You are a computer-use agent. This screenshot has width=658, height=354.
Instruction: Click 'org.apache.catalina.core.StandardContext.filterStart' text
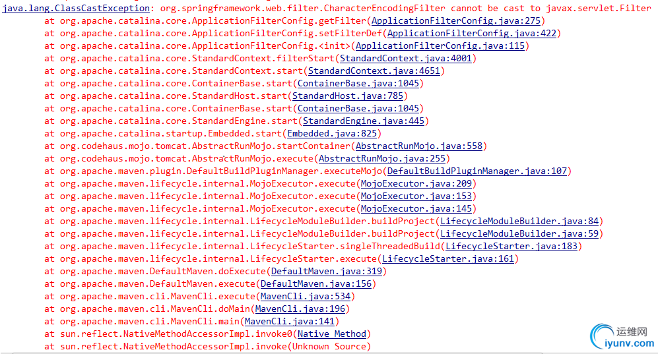[197, 58]
